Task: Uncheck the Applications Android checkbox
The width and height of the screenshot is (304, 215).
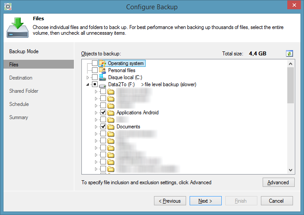Action: (x=103, y=113)
